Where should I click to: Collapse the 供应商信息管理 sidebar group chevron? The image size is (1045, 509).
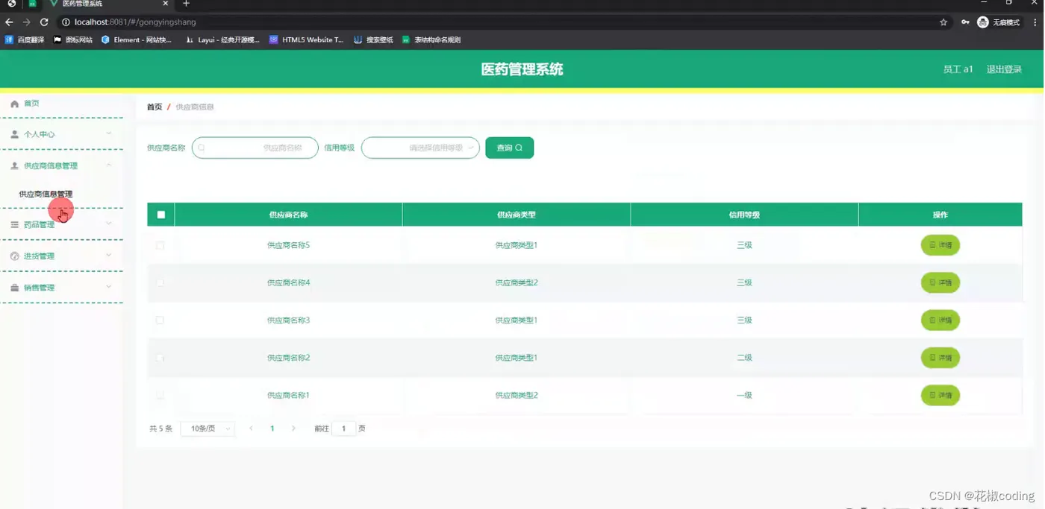109,165
